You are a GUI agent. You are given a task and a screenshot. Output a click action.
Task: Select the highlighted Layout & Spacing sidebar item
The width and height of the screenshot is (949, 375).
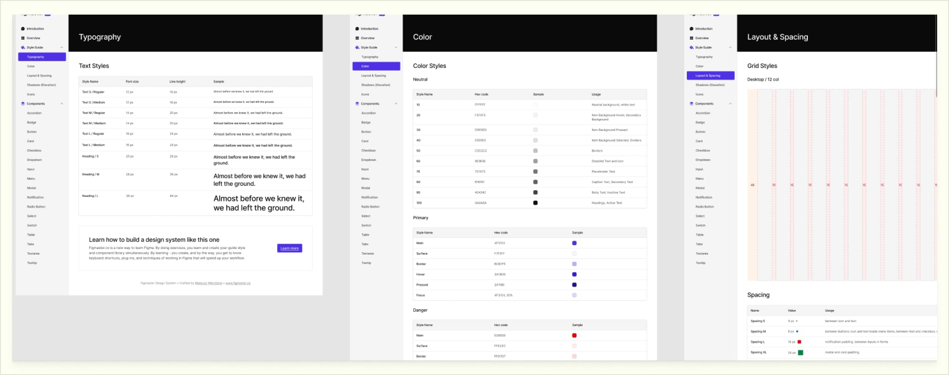click(711, 75)
